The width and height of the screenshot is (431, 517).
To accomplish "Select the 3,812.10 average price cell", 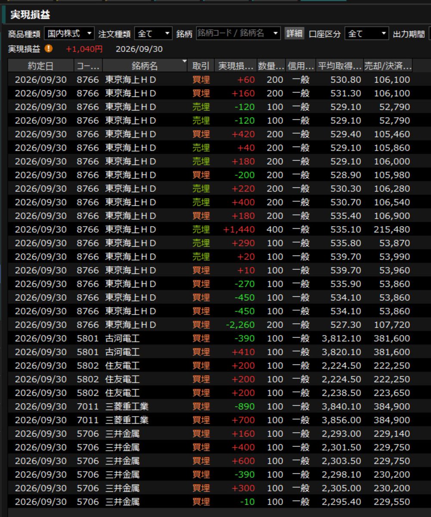I will pyautogui.click(x=341, y=339).
